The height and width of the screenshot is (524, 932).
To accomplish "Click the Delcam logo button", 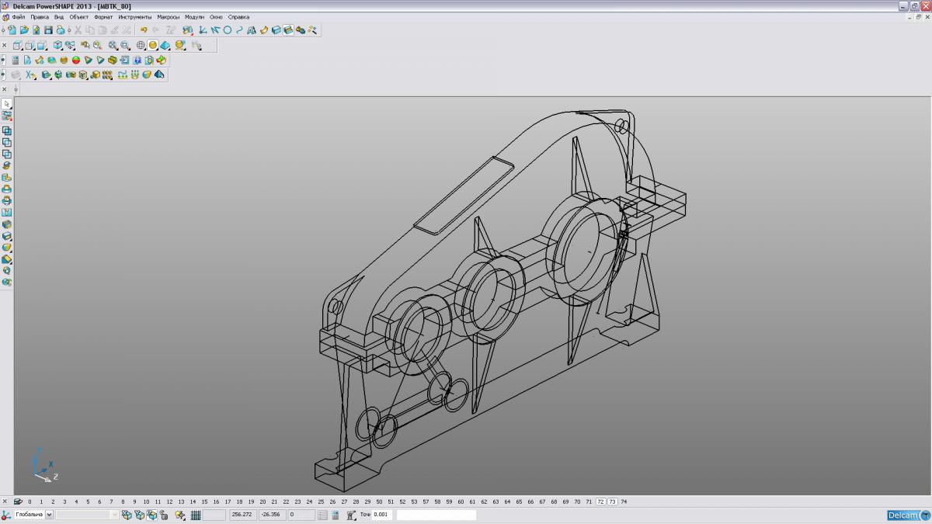I will (x=907, y=515).
